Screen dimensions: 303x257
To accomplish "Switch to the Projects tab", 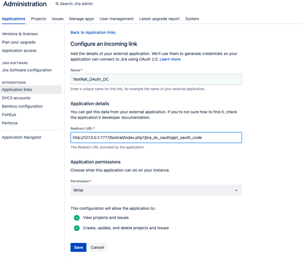I will 38,19.
